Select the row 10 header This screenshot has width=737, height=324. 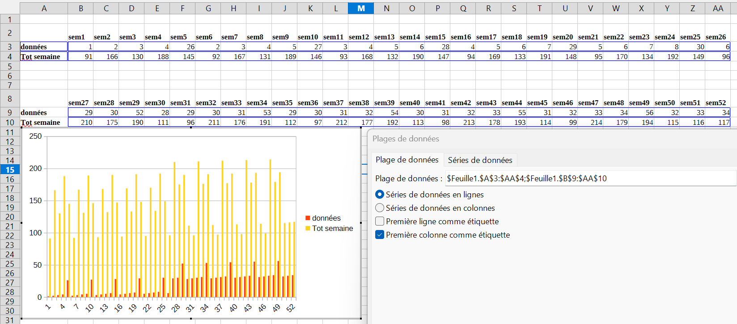point(10,122)
